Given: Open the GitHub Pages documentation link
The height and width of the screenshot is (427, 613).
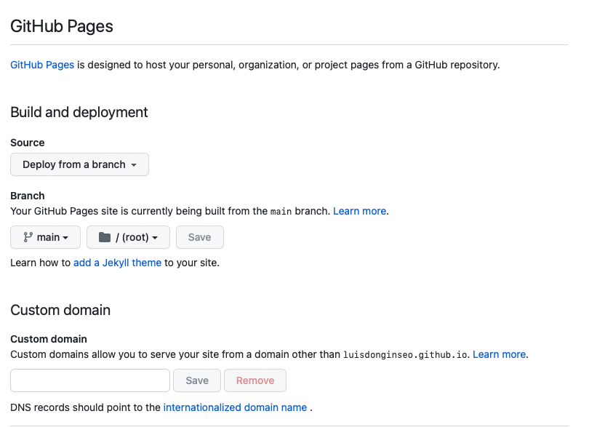Looking at the screenshot, I should [42, 65].
